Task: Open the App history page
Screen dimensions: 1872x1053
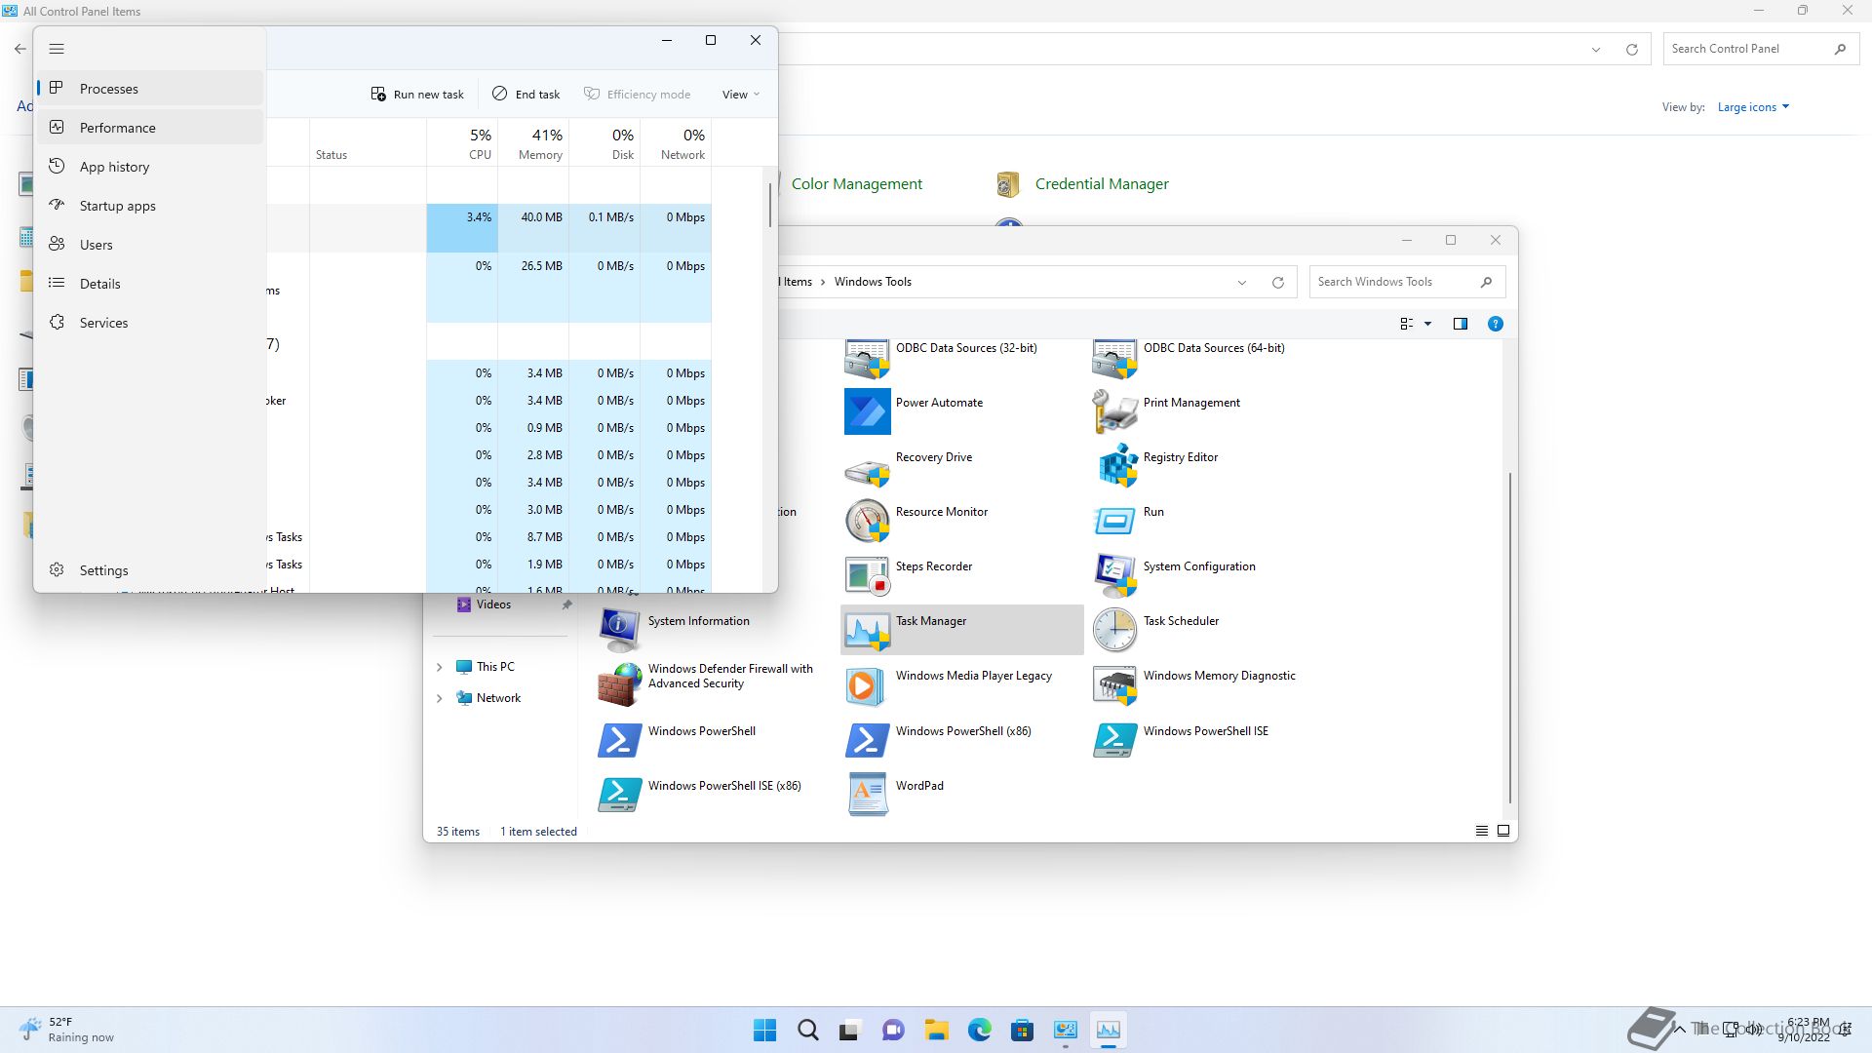Action: [150, 167]
